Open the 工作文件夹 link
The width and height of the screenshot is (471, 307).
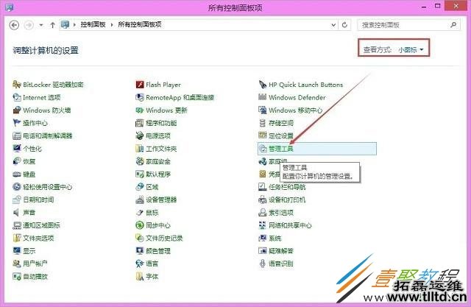(x=161, y=149)
